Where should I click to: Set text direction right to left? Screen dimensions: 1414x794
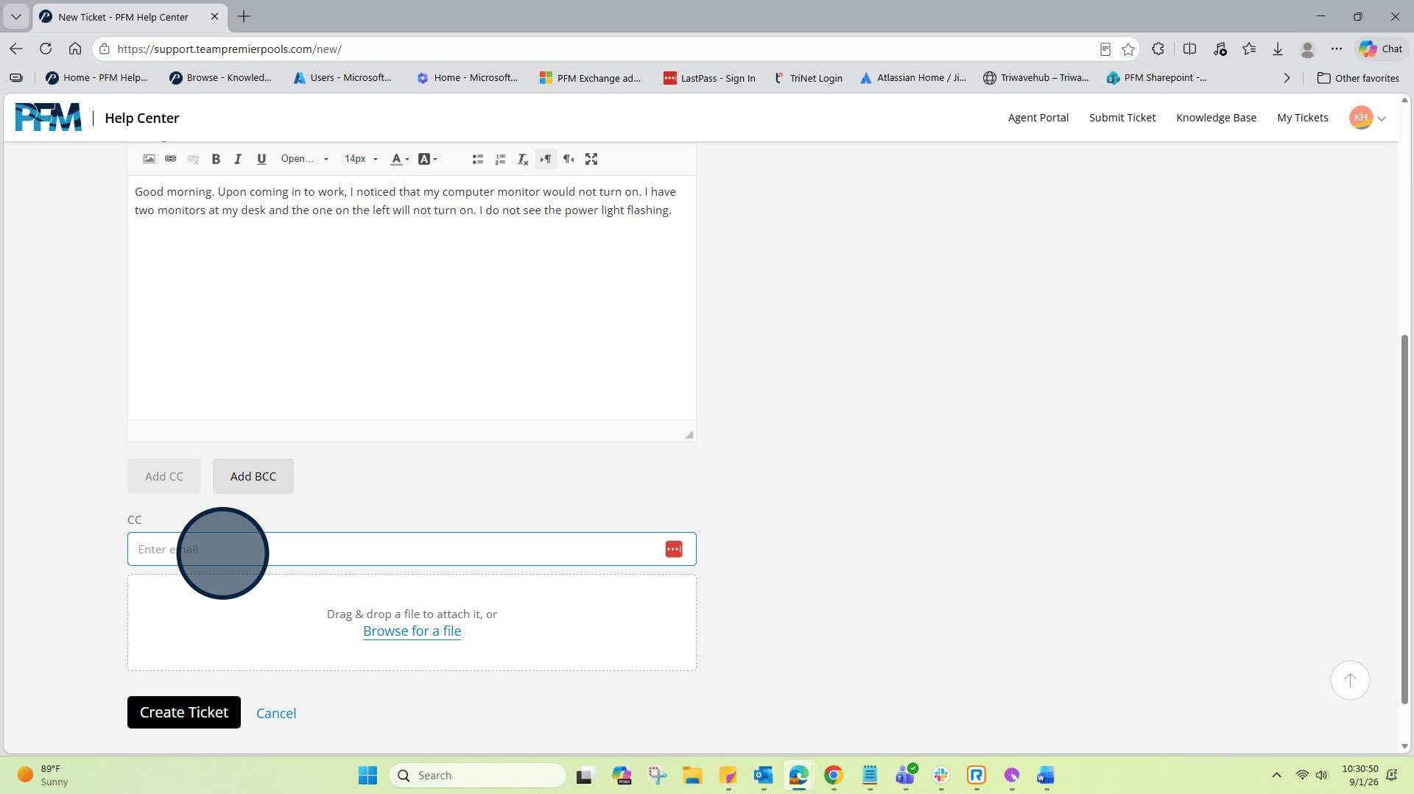569,159
